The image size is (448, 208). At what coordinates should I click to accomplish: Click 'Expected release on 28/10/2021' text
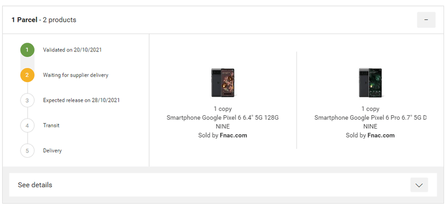tap(81, 100)
